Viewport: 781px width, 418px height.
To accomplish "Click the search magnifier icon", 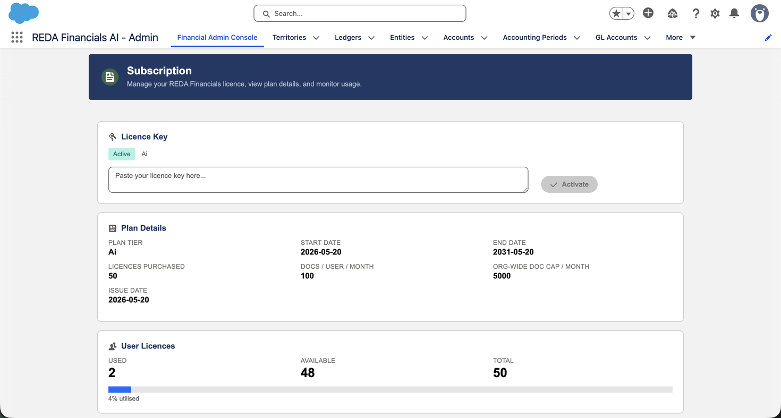I will 266,14.
